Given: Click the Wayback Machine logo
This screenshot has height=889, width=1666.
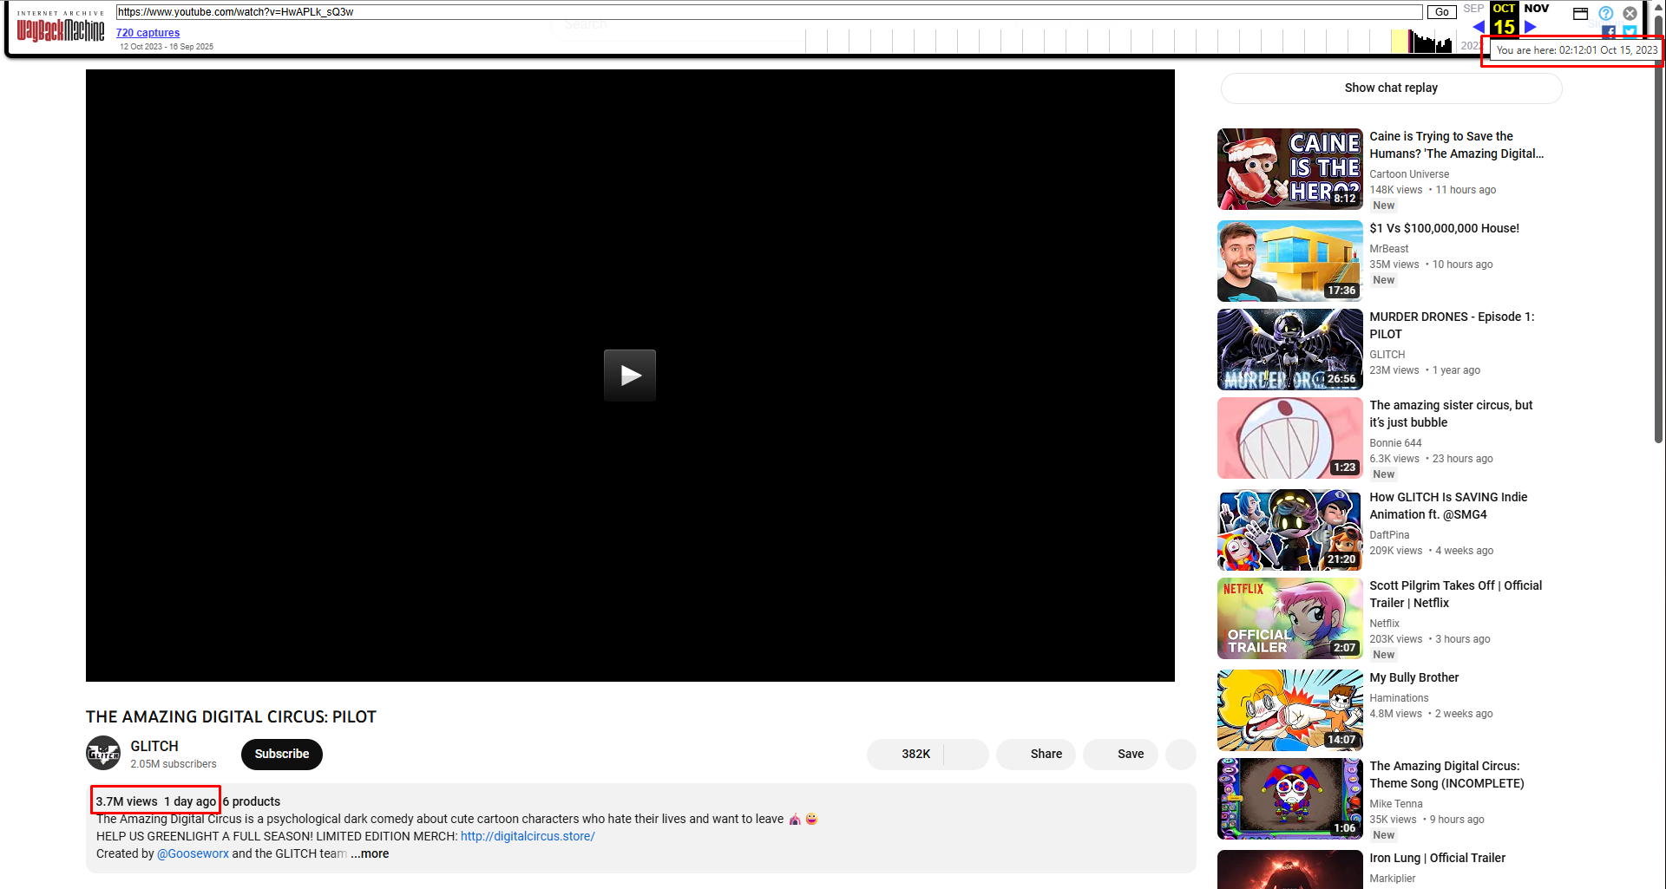Looking at the screenshot, I should click(x=61, y=27).
